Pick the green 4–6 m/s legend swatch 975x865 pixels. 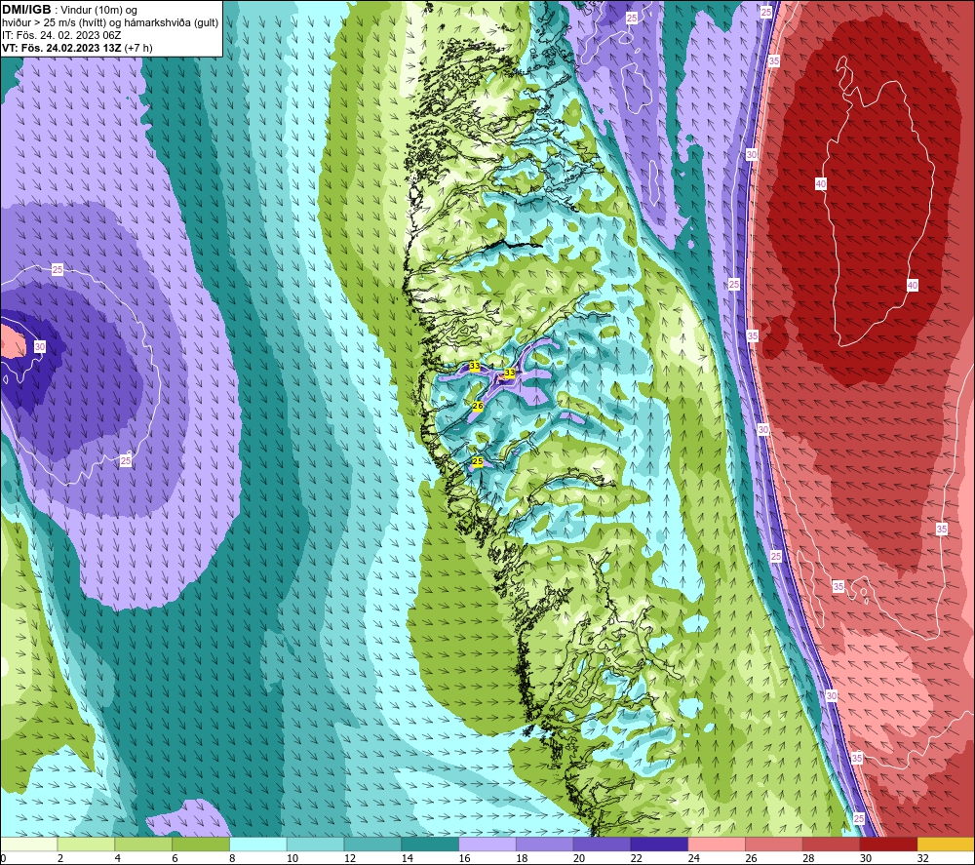pyautogui.click(x=143, y=844)
